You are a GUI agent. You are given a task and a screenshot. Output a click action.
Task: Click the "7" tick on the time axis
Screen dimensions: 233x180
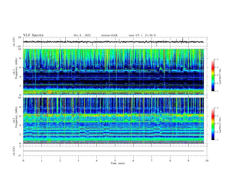[152, 161]
